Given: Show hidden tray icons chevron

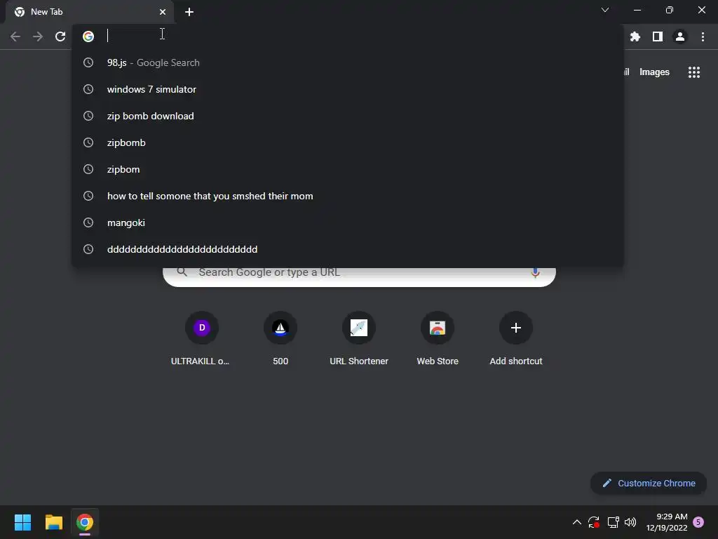Looking at the screenshot, I should click(x=577, y=522).
